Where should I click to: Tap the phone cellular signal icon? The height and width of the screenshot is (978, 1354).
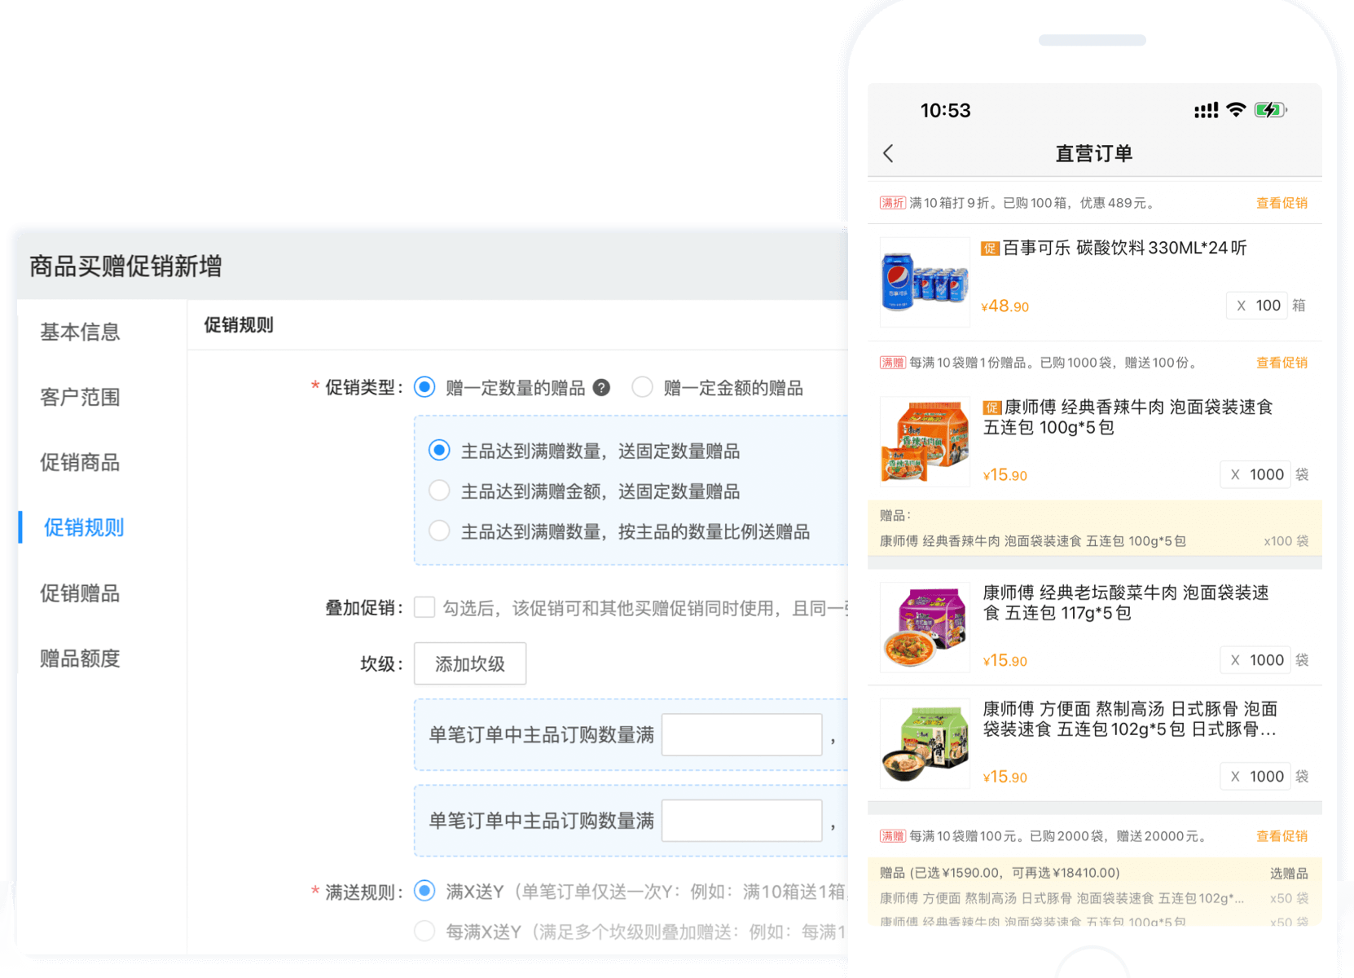coord(1206,110)
